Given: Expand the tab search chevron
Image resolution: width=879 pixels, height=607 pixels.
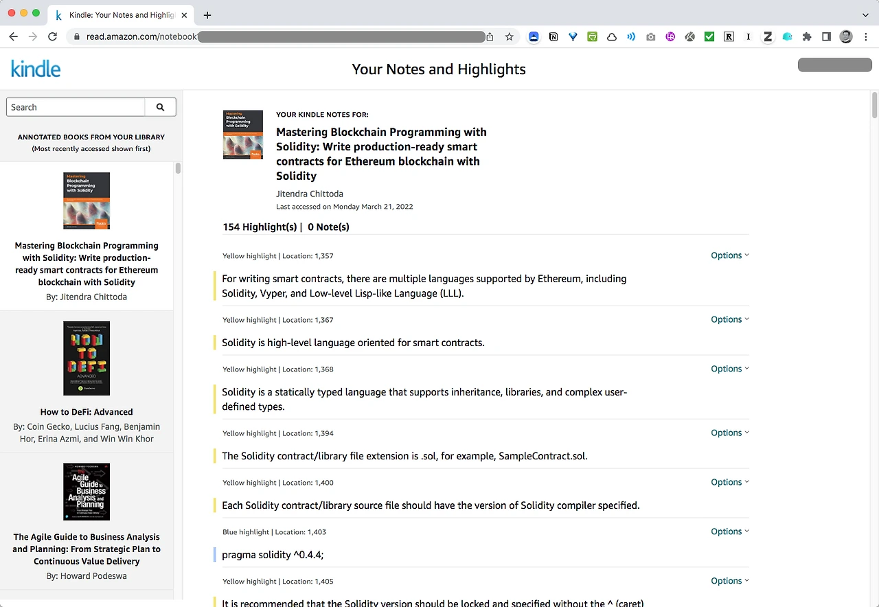Looking at the screenshot, I should coord(865,14).
